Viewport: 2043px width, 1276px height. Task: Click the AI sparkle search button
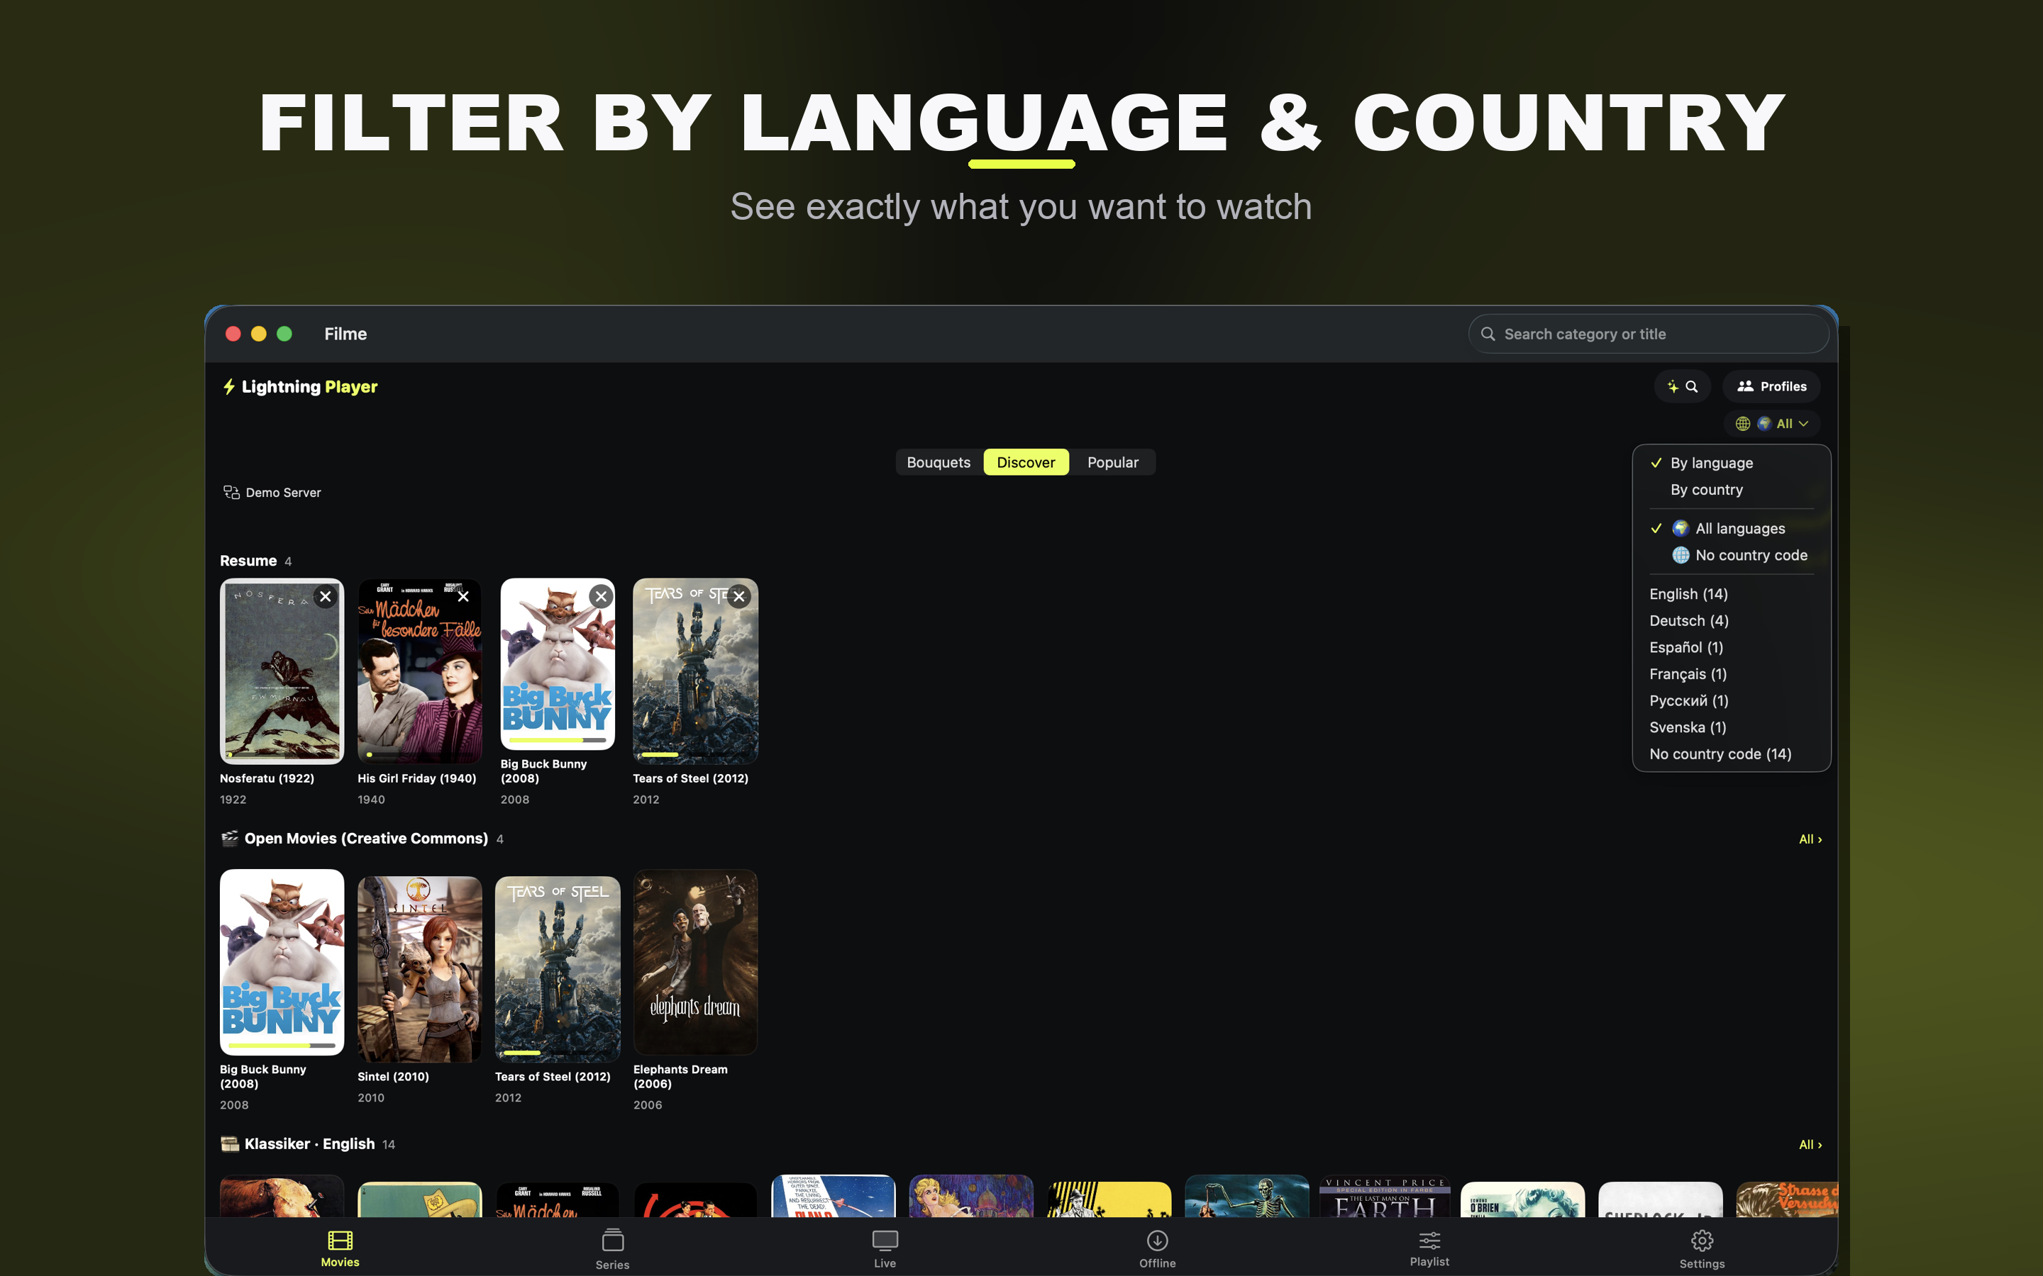pos(1683,386)
